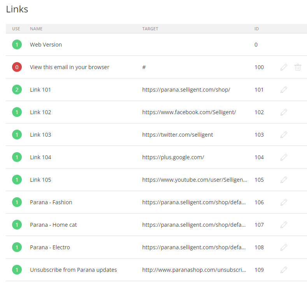Click the pencil icon for Link 103
The height and width of the screenshot is (285, 307).
[x=284, y=135]
